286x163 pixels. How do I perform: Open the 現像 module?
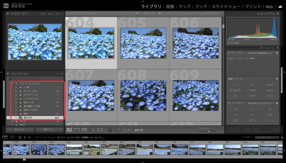point(170,7)
